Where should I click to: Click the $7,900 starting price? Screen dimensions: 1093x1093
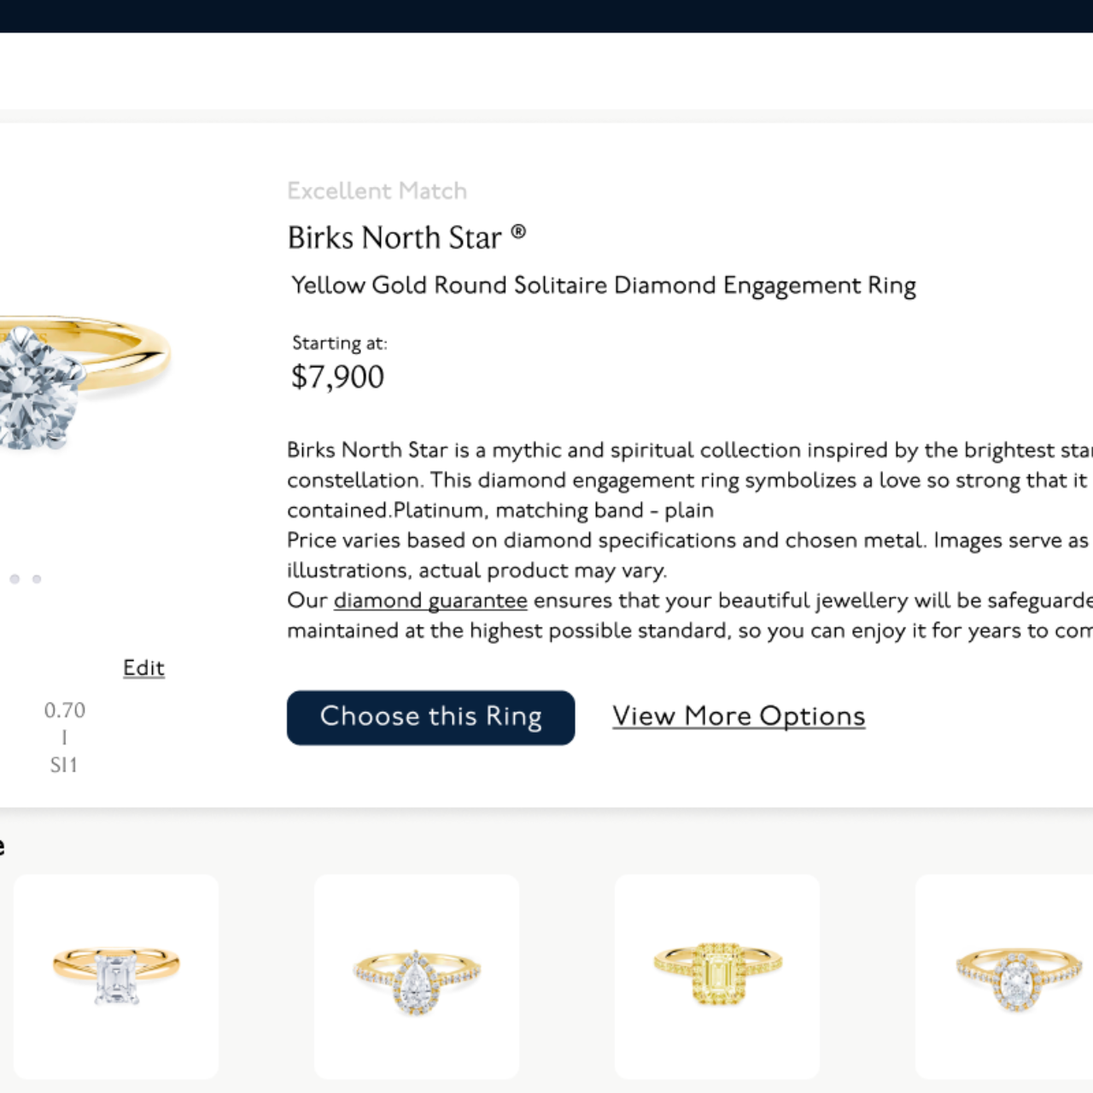337,377
